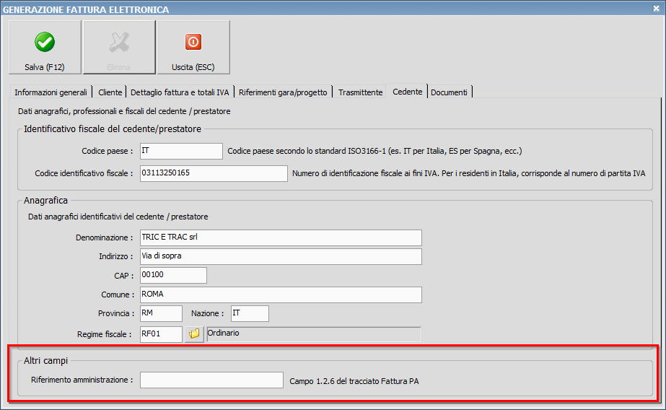
Task: Click the 'Campo 1.2.6 del tracciato Fattura PA' note
Action: coord(354,381)
